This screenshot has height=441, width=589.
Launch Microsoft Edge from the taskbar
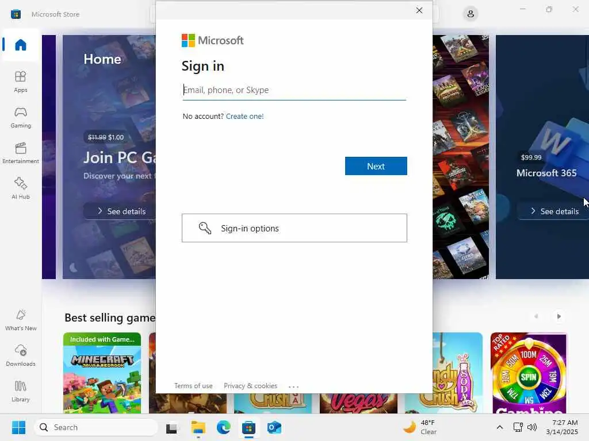pyautogui.click(x=224, y=427)
